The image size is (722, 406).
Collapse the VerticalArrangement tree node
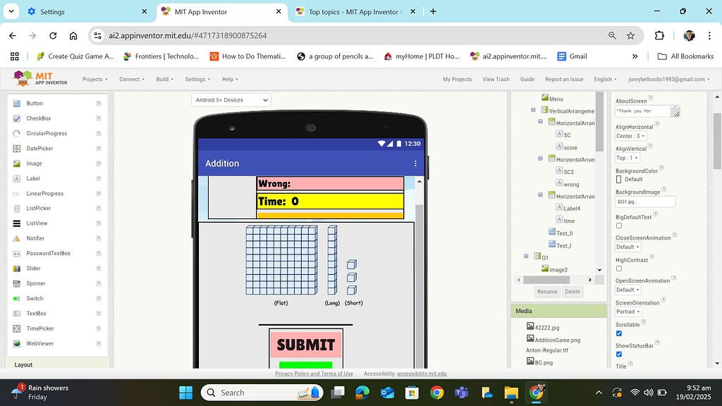(x=532, y=111)
